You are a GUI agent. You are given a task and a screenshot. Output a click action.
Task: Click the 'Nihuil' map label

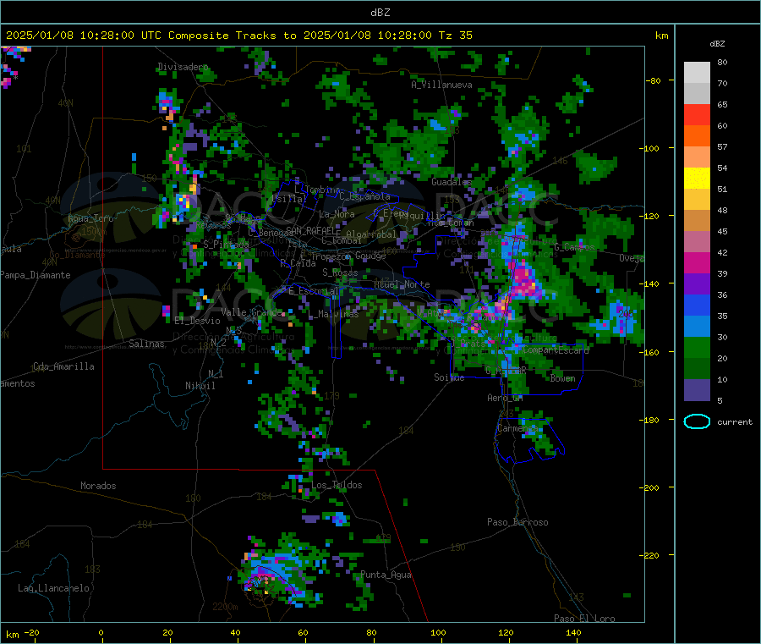(x=200, y=386)
